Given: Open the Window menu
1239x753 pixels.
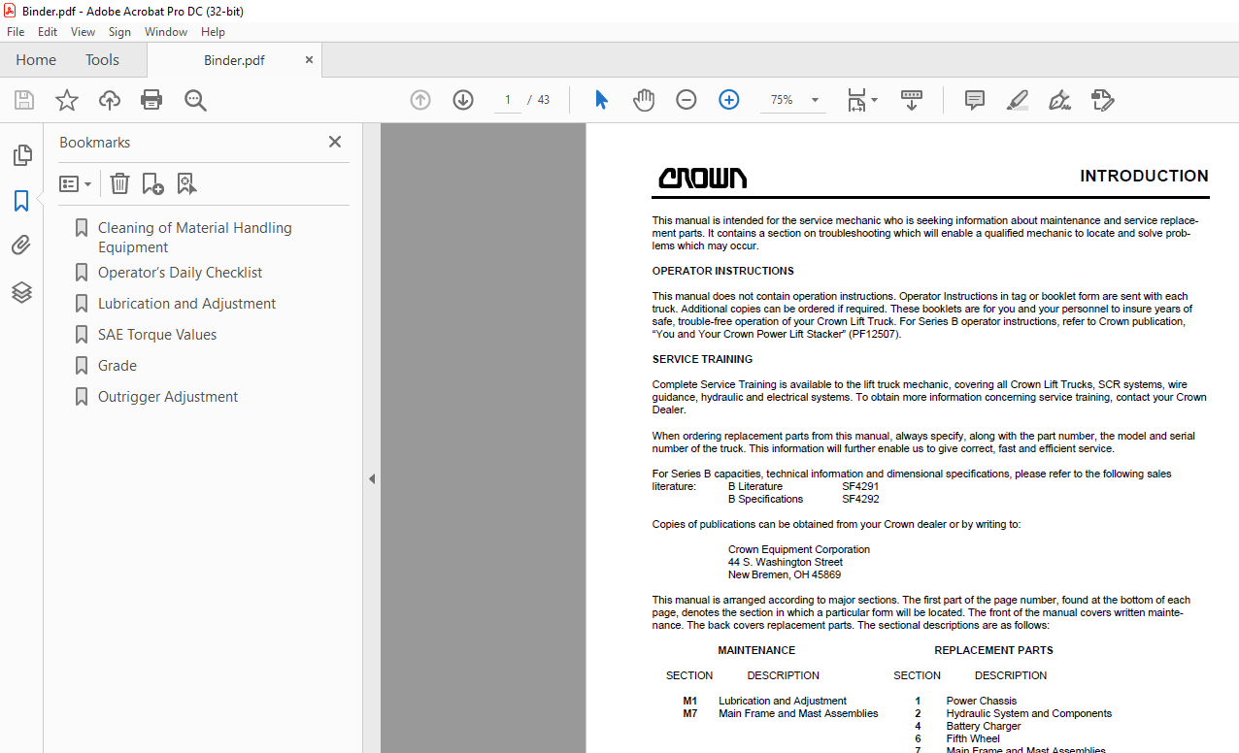Looking at the screenshot, I should coord(166,32).
